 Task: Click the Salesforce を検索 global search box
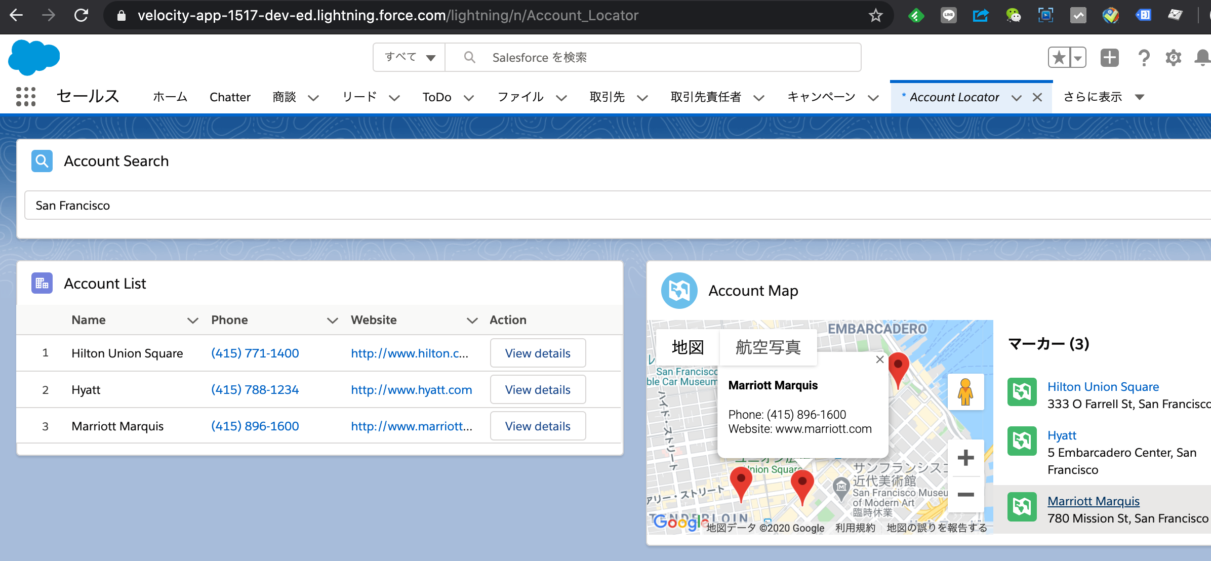point(653,57)
